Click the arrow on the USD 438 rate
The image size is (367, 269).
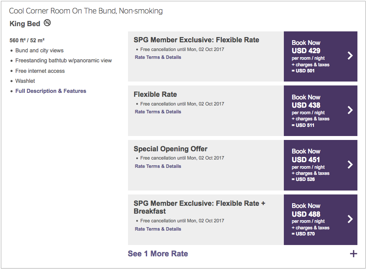[x=350, y=110]
